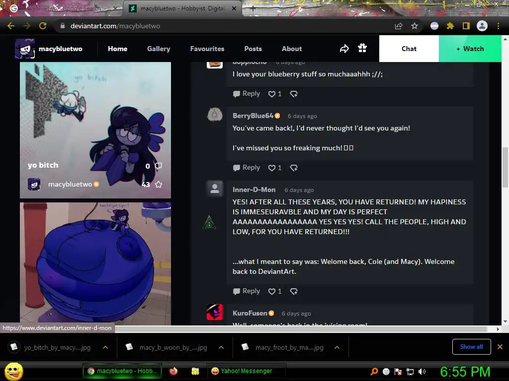Expand options for yo_bitch_by_macy download
Image resolution: width=509 pixels, height=381 pixels.
tap(105, 347)
